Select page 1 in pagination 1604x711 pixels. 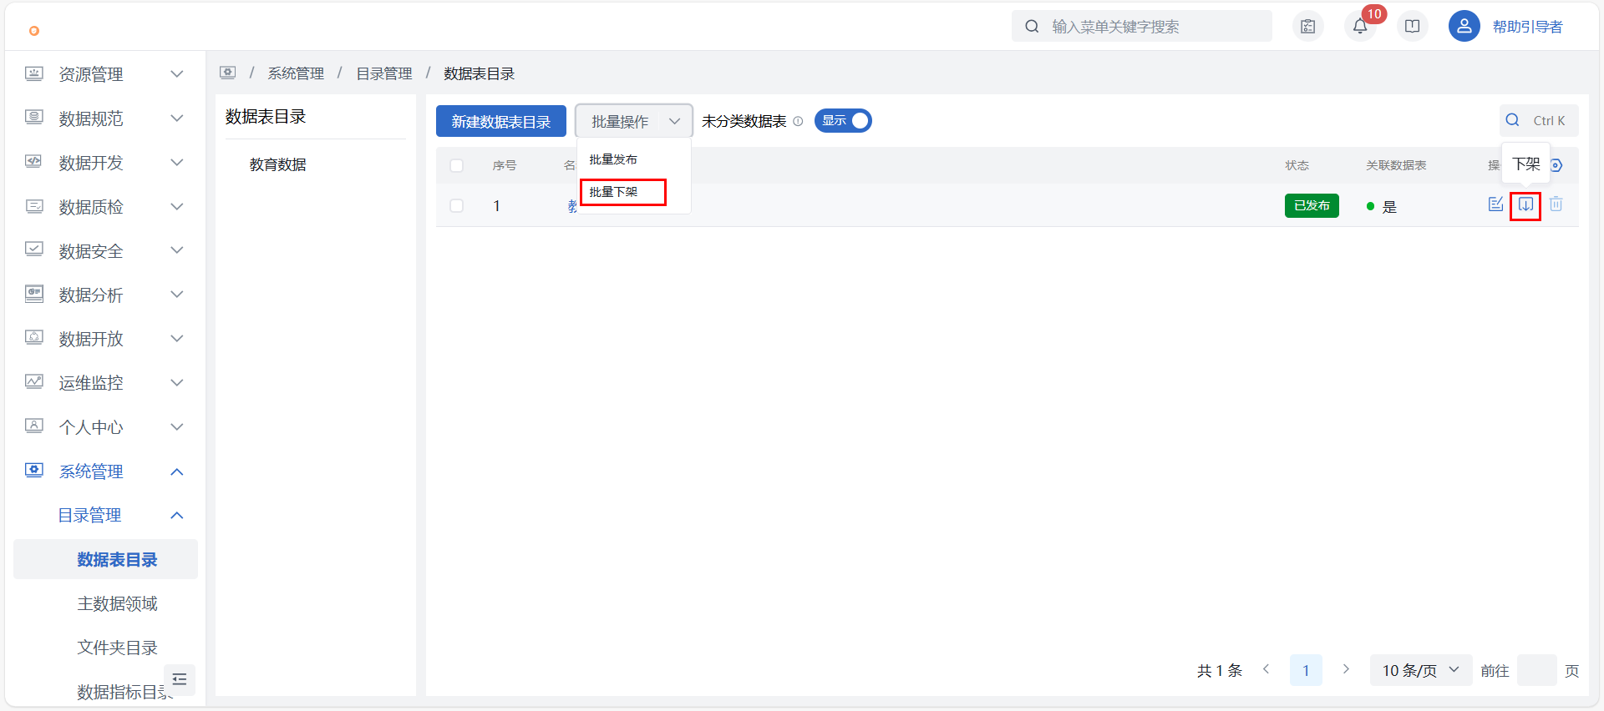coord(1306,670)
